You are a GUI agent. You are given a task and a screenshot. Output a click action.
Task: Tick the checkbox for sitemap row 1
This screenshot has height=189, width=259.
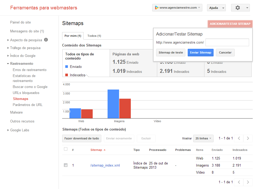click(66, 165)
